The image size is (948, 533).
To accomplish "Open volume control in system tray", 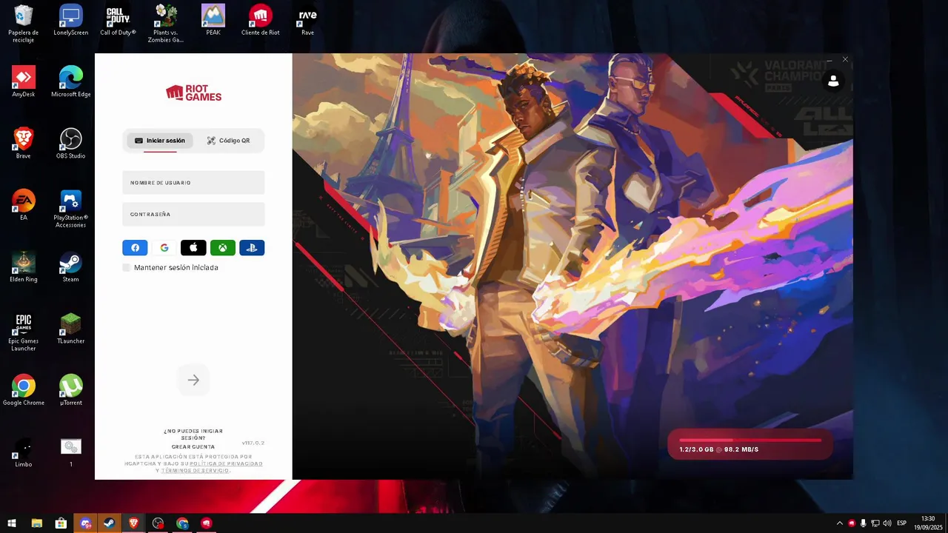I will coord(887,523).
